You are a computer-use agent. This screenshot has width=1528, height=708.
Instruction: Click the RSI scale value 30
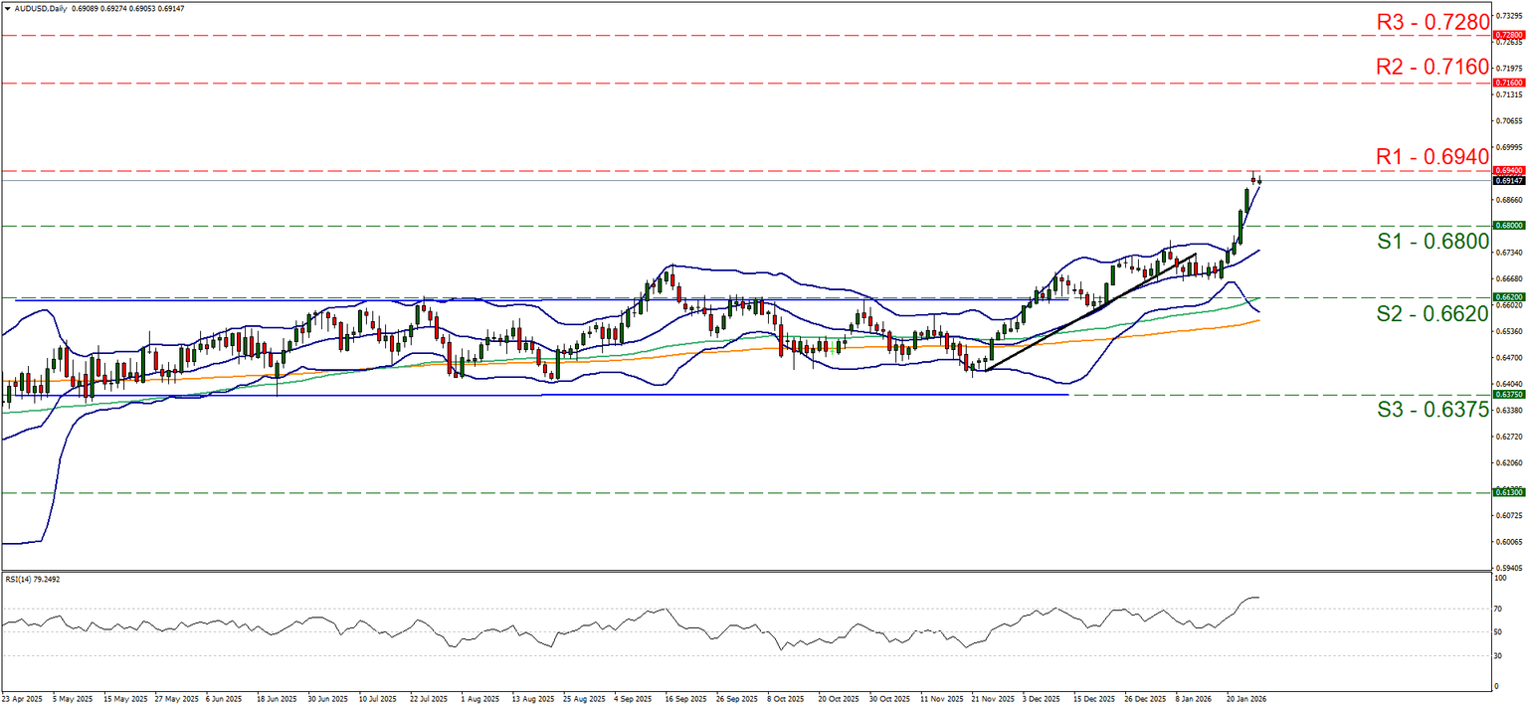[1500, 656]
